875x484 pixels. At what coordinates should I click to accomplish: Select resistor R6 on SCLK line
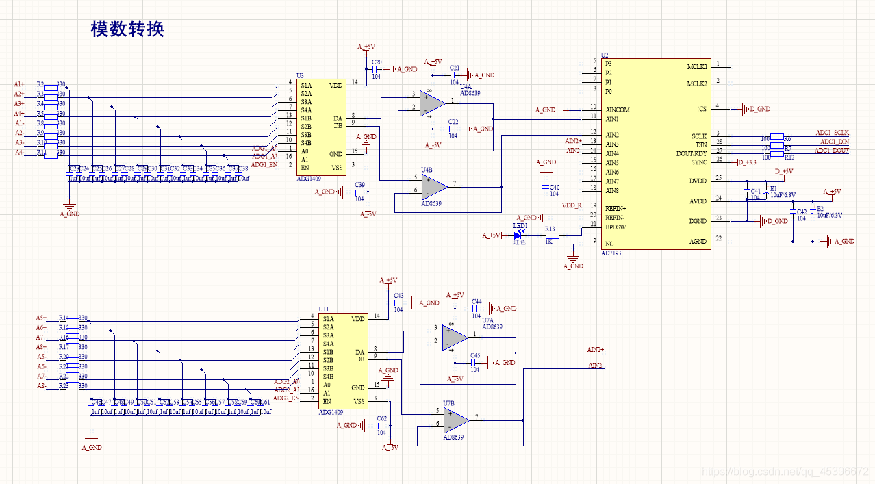click(777, 136)
